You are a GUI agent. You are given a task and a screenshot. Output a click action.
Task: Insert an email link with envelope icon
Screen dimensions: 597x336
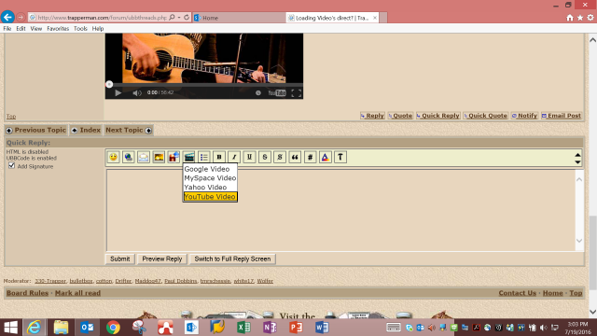tap(144, 157)
